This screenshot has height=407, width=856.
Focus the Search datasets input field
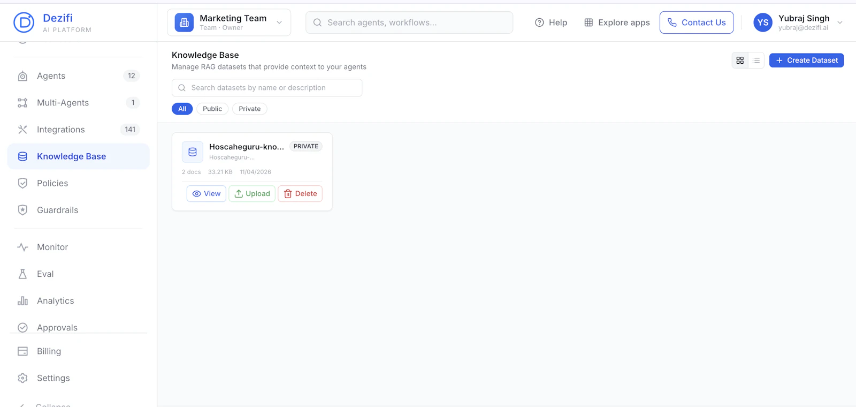pos(267,88)
